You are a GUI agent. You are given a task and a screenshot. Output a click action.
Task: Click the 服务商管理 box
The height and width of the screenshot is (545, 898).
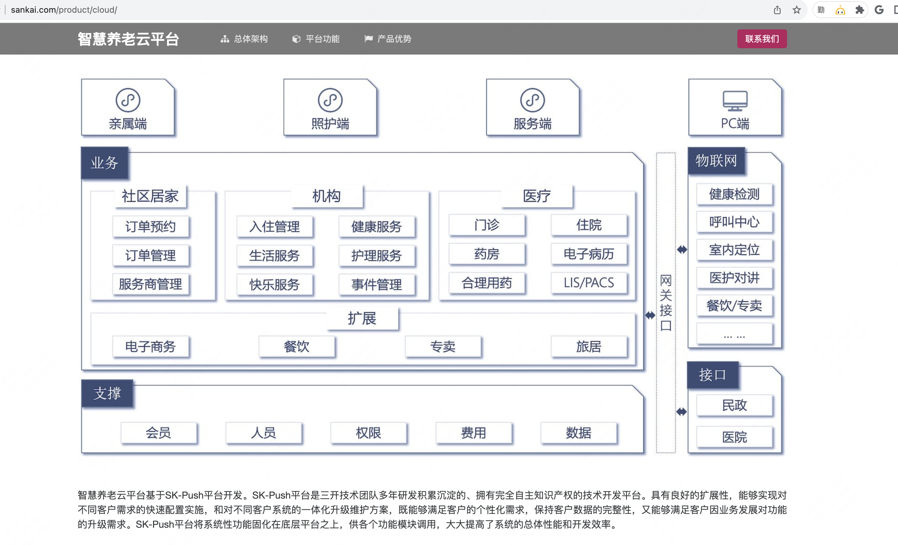click(x=150, y=284)
